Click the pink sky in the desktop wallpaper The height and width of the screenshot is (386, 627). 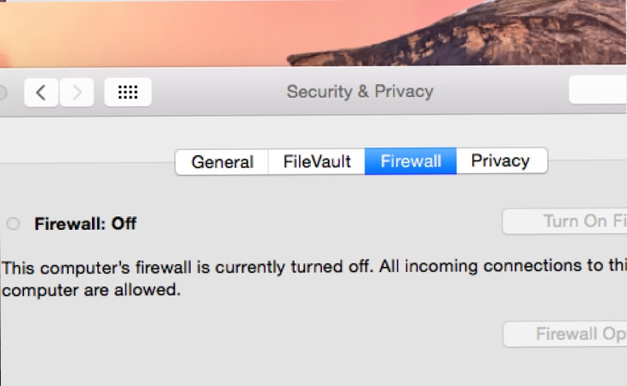tap(129, 30)
